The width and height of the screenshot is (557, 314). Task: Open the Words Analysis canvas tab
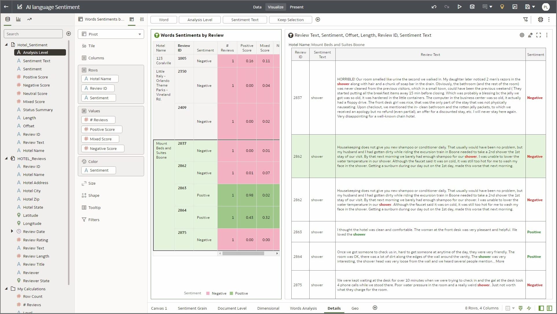point(303,308)
